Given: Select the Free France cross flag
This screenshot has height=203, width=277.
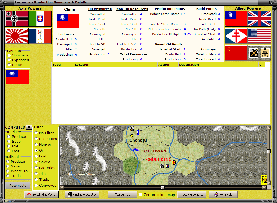Looking at the screenshot, I should click(236, 36).
